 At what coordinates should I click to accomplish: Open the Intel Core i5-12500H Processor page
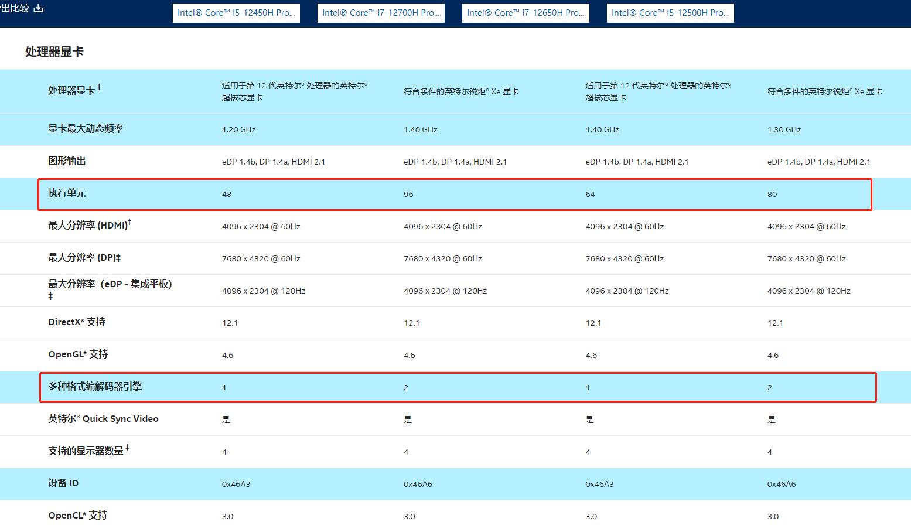[670, 12]
